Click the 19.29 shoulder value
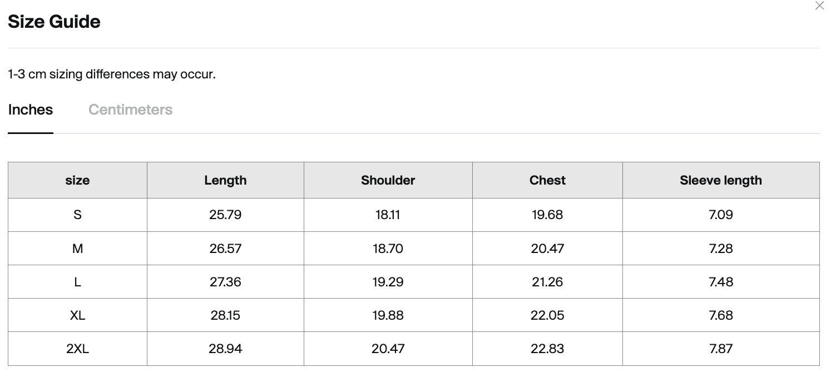The height and width of the screenshot is (377, 831). 388,282
